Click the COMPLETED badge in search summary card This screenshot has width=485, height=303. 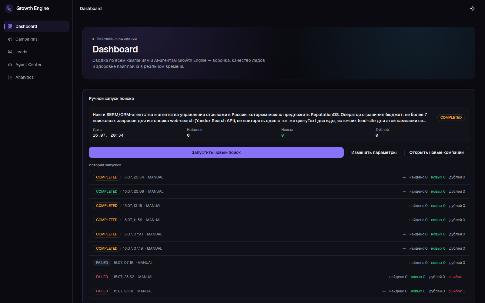coord(451,118)
